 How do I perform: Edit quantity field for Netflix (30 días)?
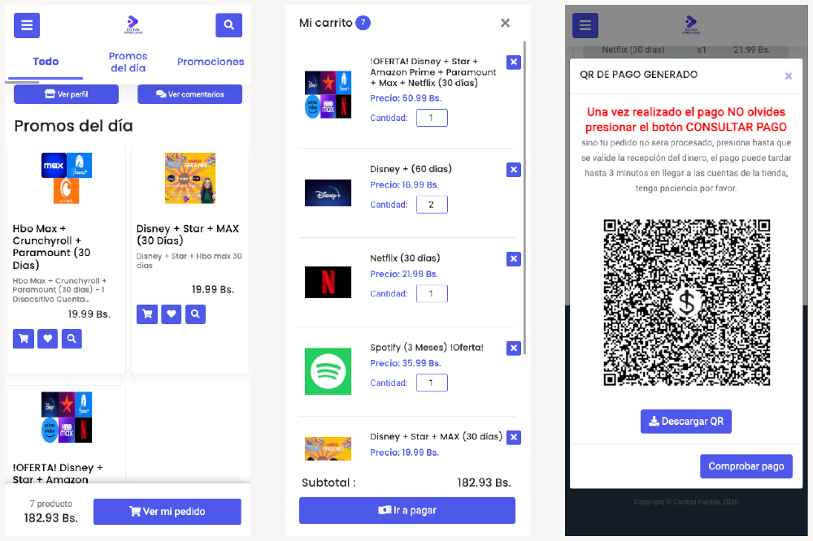[432, 293]
